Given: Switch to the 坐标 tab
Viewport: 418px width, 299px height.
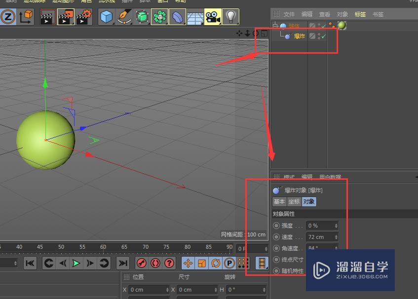Looking at the screenshot, I should coord(294,201).
